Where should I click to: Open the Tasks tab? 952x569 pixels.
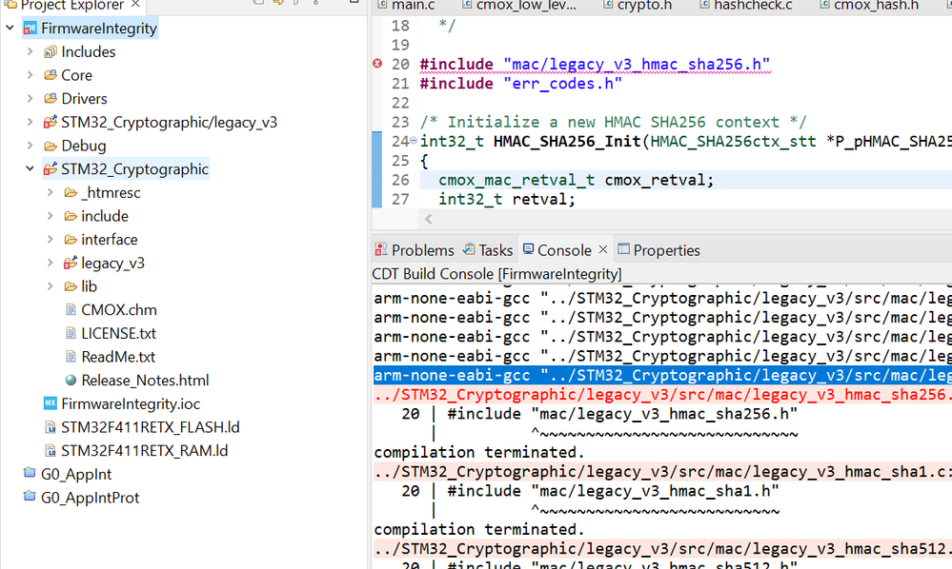point(488,250)
